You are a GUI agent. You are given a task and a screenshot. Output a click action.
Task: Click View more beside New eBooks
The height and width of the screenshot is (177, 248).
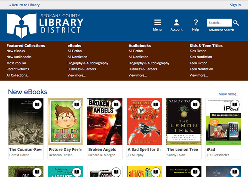pyautogui.click(x=229, y=94)
